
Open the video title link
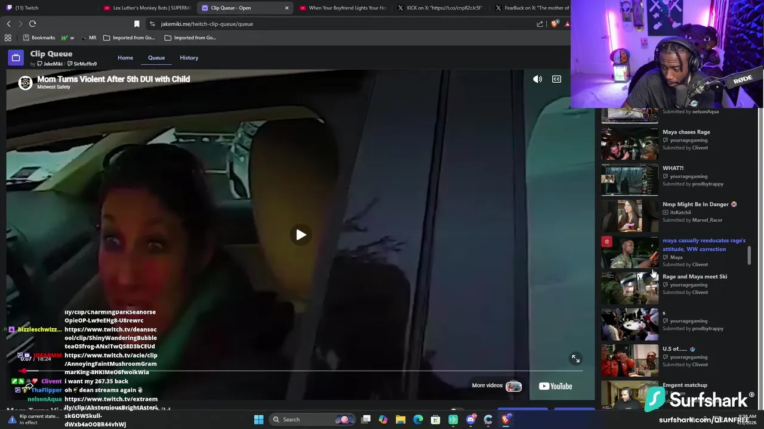pos(113,79)
